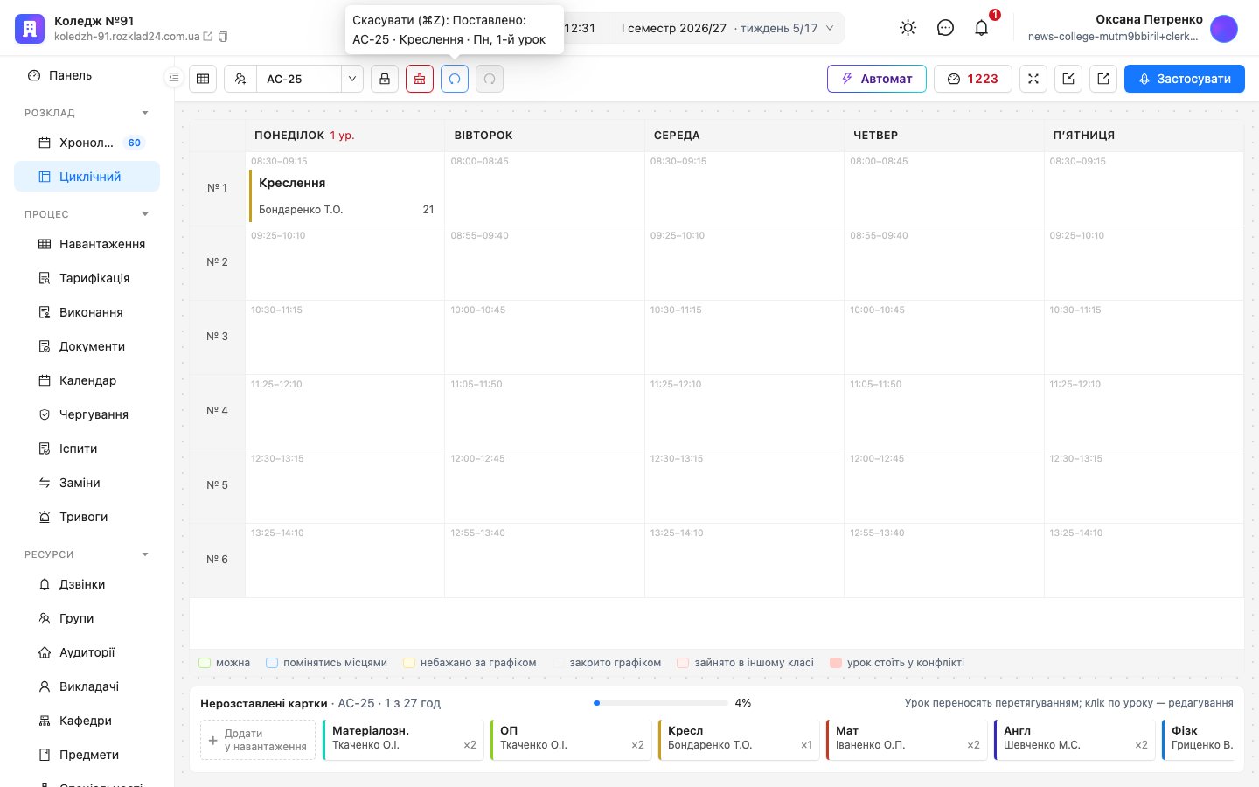Screen dimensions: 1259x787
Task: Open Викладачі in the sidebar
Action: coord(87,686)
